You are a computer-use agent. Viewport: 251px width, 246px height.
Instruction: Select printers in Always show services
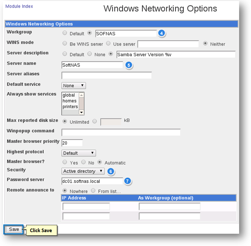point(70,107)
